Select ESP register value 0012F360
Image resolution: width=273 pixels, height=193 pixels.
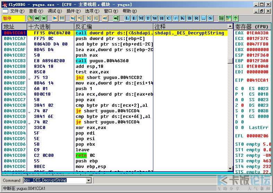coord(257,55)
